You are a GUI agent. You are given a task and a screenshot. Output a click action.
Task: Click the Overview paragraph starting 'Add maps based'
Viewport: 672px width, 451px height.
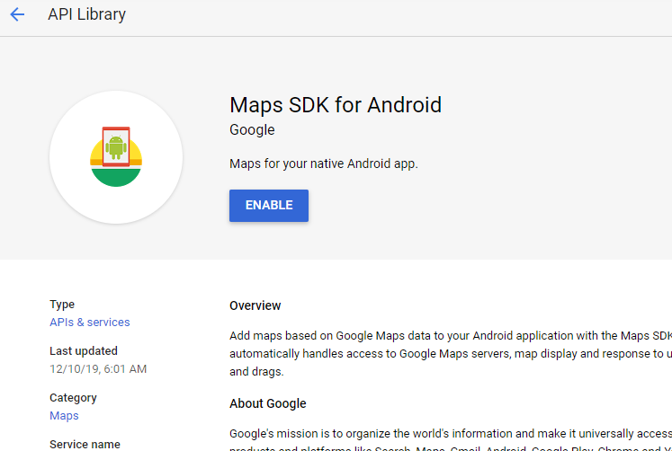[x=451, y=353]
